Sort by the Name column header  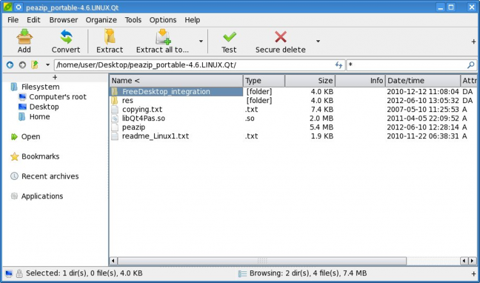coord(176,81)
